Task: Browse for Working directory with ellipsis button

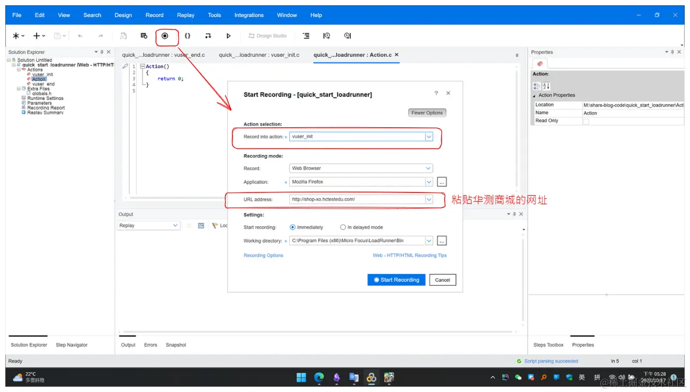Action: (x=442, y=241)
